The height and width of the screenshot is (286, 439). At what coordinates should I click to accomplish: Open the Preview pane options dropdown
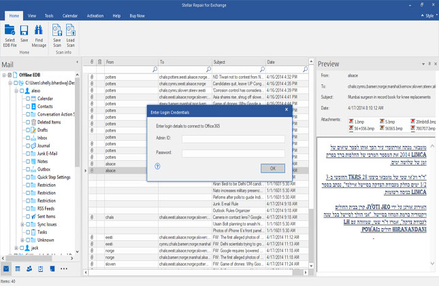click(423, 64)
